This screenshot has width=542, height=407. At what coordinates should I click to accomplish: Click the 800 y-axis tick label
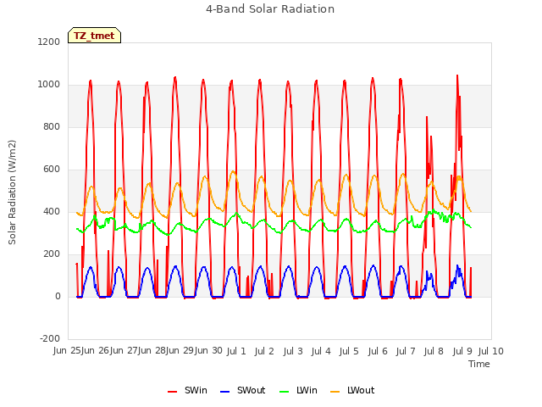pyautogui.click(x=52, y=127)
